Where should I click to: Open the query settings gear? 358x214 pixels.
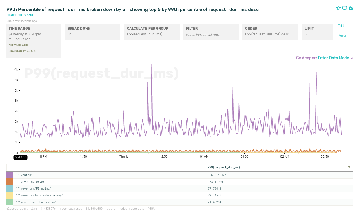coord(351,8)
